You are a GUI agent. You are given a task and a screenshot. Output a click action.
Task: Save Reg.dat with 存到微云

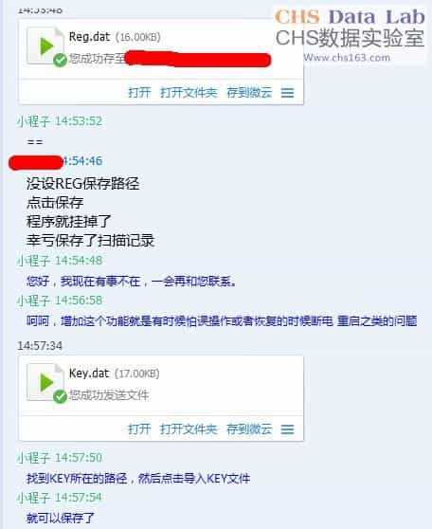click(249, 93)
